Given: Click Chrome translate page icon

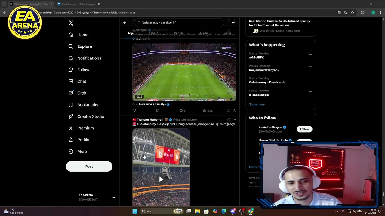Looking at the screenshot, I should (340, 13).
